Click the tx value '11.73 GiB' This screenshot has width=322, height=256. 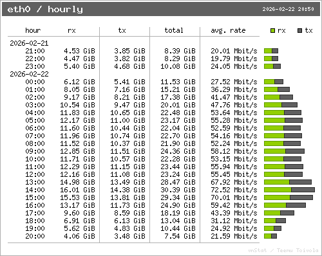[x=128, y=205]
